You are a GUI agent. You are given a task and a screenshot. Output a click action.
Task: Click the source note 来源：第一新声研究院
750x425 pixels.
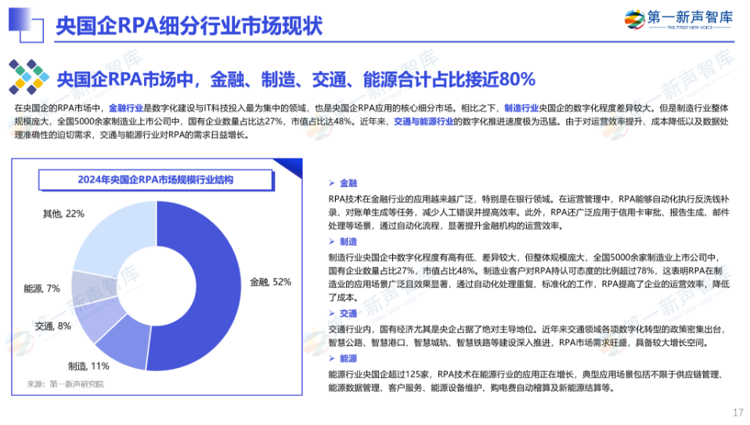pos(65,384)
